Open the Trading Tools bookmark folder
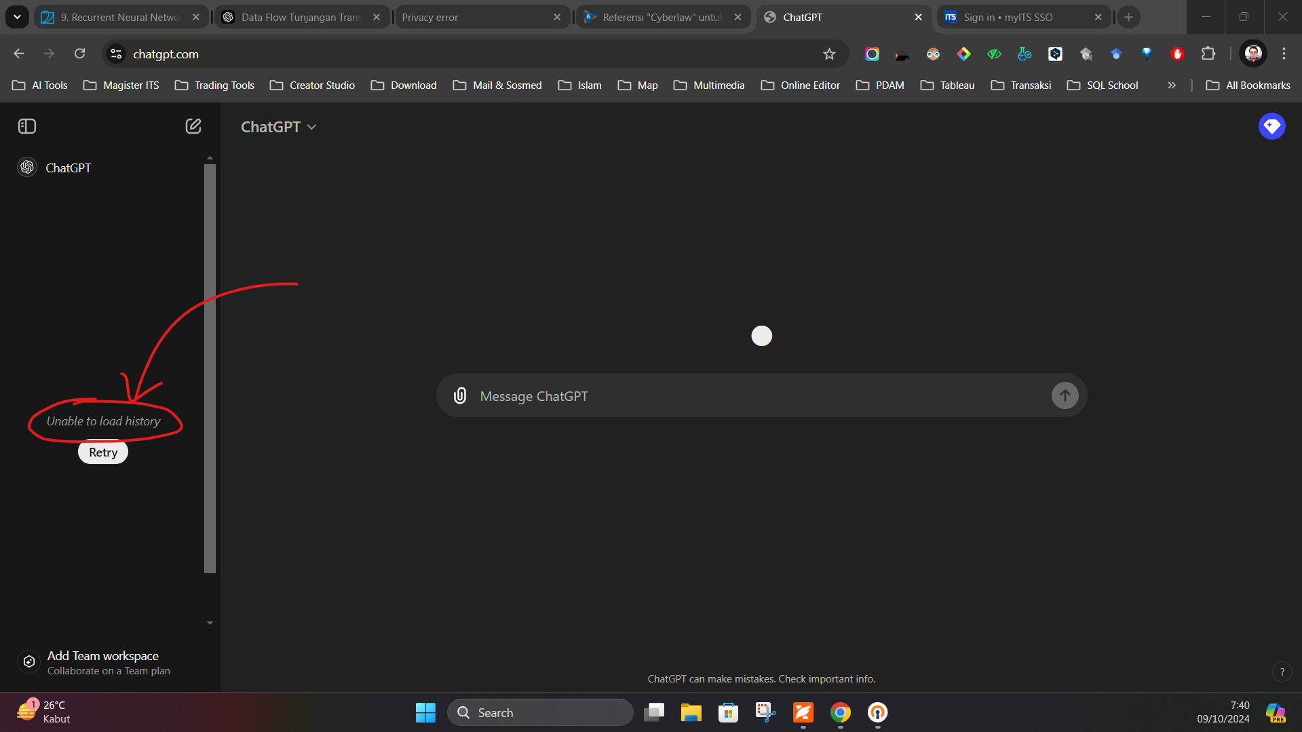 (x=214, y=85)
